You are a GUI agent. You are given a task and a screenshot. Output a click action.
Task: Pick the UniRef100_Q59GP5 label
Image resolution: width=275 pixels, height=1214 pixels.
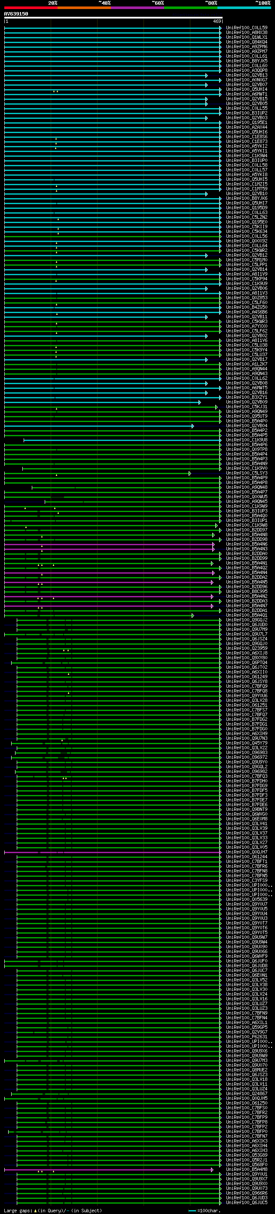(x=247, y=1028)
